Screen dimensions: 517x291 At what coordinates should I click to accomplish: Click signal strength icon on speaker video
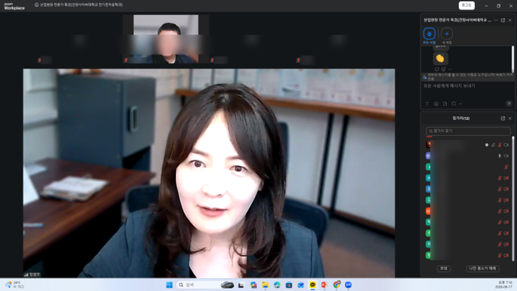(x=26, y=275)
